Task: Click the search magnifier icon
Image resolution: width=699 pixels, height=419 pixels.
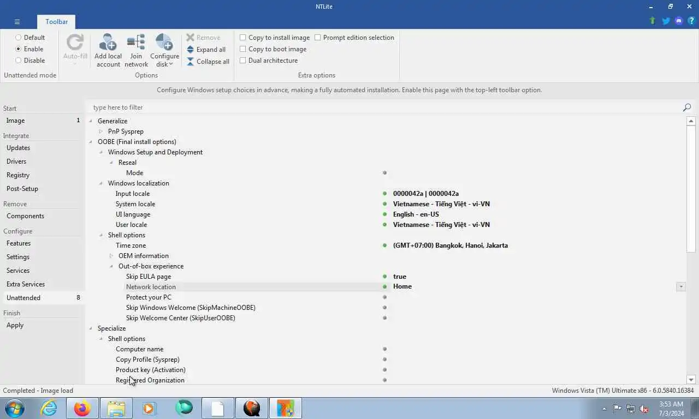Action: point(687,107)
